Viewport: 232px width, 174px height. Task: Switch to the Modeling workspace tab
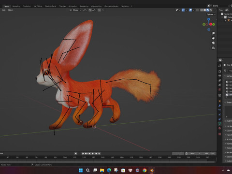16,6
